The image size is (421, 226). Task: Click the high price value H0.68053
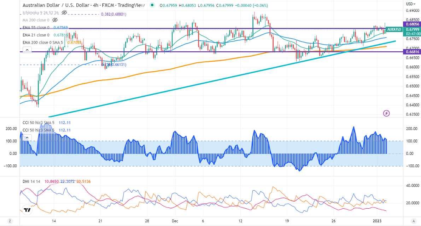pyautogui.click(x=187, y=5)
